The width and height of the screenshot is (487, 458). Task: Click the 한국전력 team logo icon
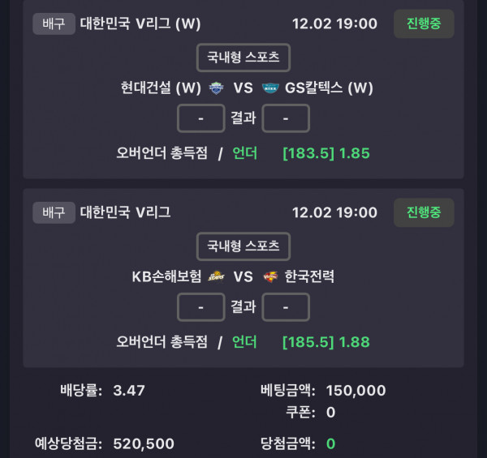click(270, 276)
